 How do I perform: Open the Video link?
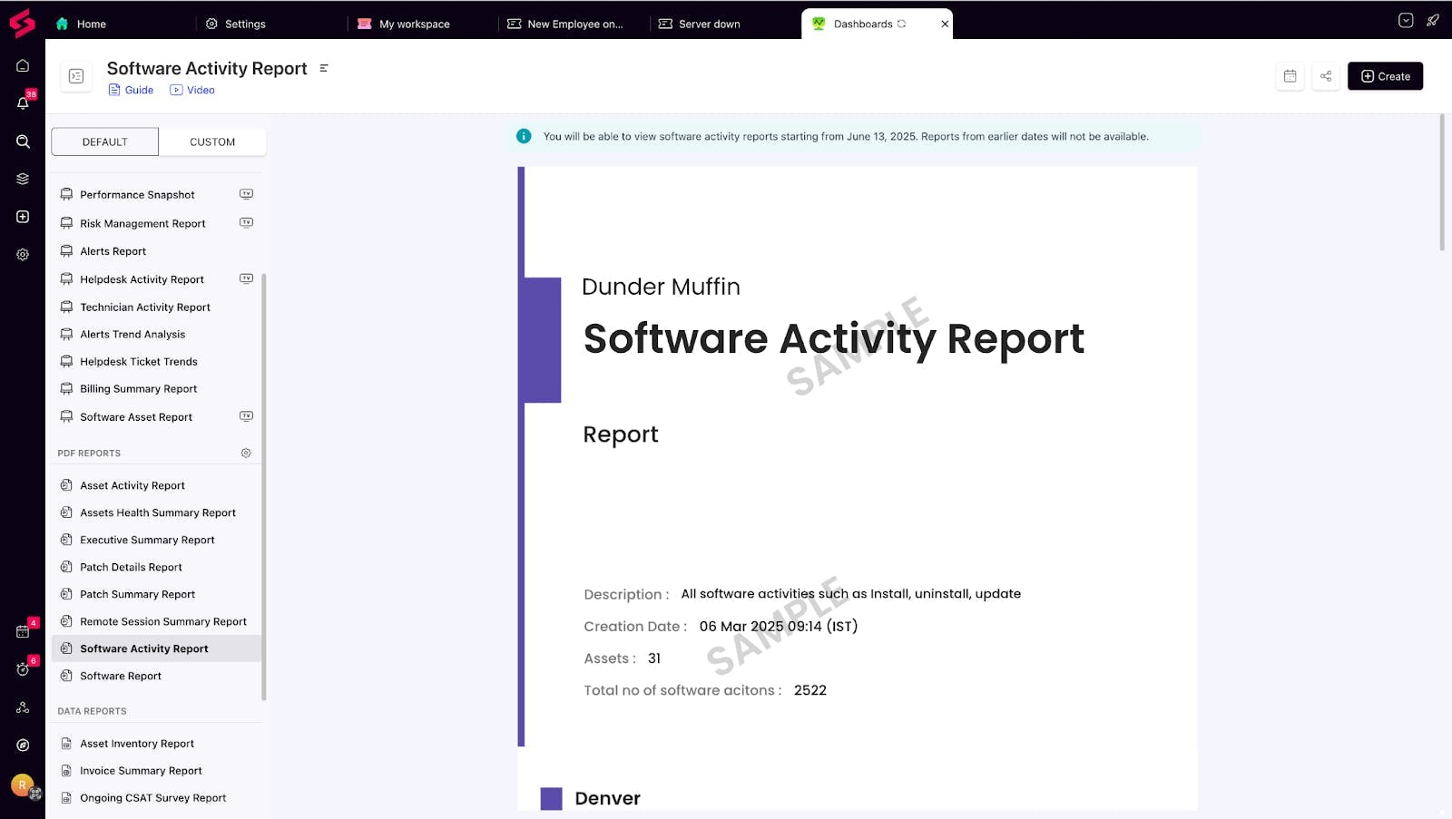click(x=192, y=90)
